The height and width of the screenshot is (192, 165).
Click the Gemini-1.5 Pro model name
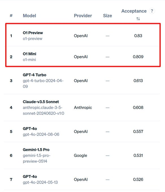pos(36,150)
